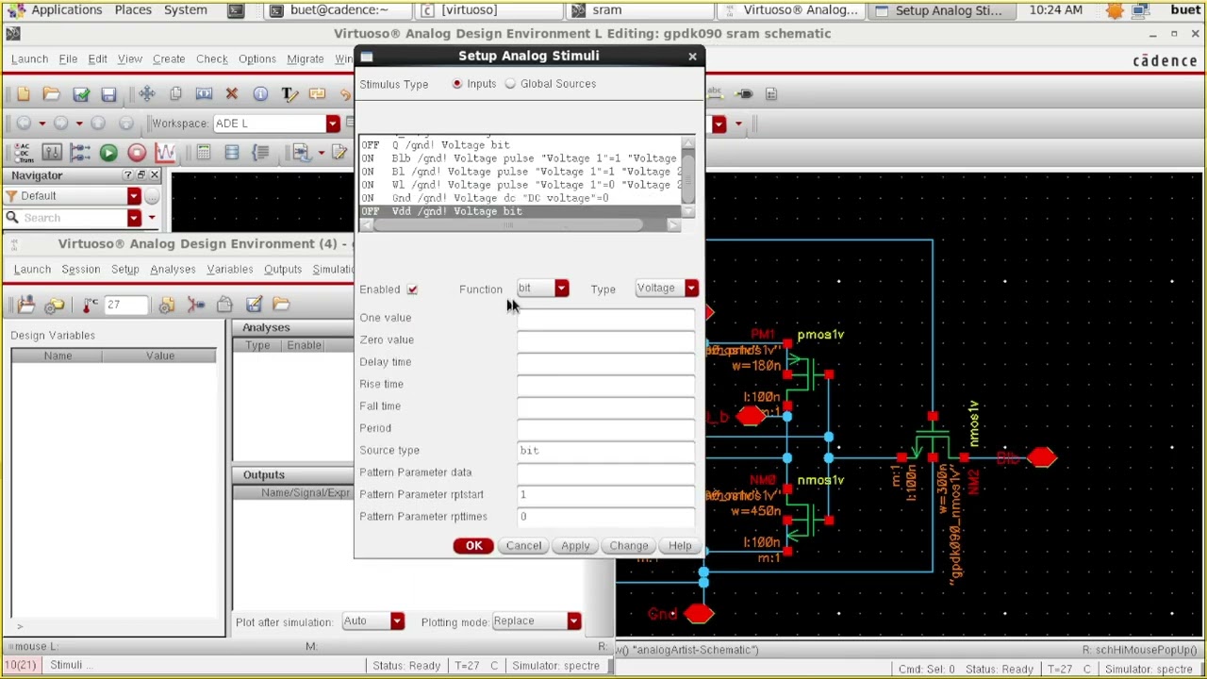Open the AC DC Trans analyses chooser icon
Image resolution: width=1207 pixels, height=679 pixels.
(x=24, y=153)
